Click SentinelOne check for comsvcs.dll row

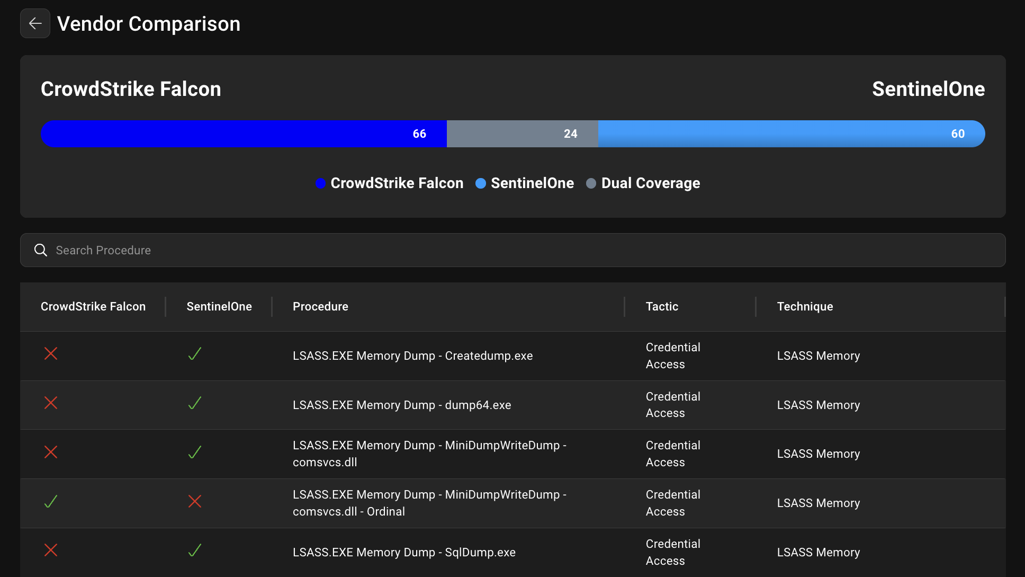[x=195, y=452]
